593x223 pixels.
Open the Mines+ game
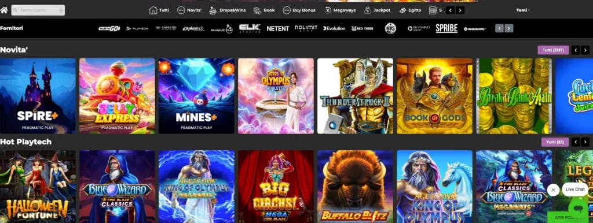(197, 96)
